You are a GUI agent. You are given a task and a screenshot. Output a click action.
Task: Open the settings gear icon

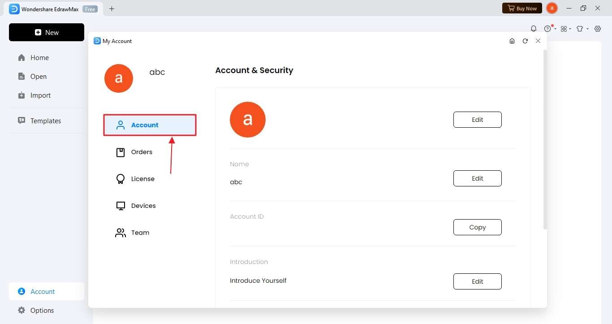[x=598, y=29]
